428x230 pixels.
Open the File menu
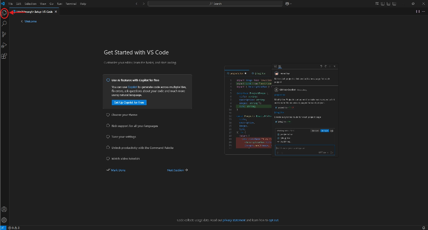(10, 4)
